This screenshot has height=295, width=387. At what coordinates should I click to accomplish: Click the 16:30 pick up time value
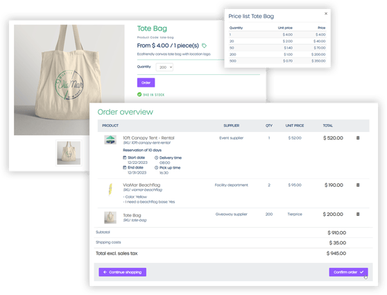point(164,173)
